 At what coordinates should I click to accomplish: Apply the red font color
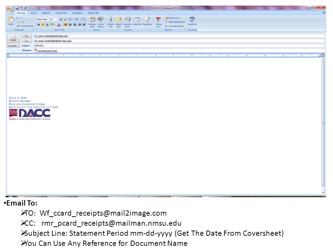pyautogui.click(x=59, y=25)
